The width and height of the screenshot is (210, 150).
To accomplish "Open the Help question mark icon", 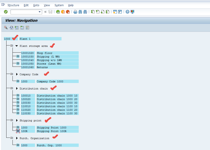I will pyautogui.click(x=127, y=12).
